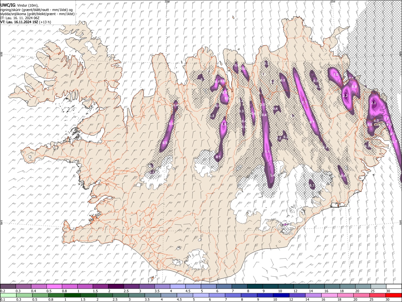Click the 0.2 swatch in the upper legend row
The image size is (402, 302).
tap(8, 287)
